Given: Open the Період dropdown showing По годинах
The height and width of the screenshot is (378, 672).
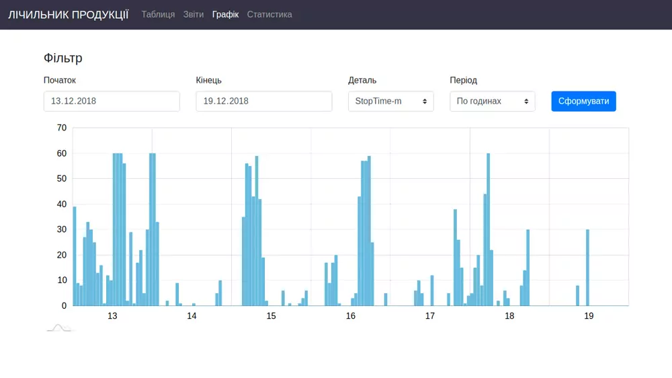Looking at the screenshot, I should tap(493, 102).
